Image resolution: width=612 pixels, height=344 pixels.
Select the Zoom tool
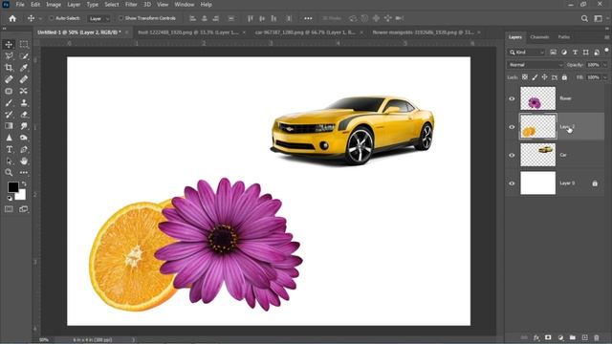tap(9, 172)
